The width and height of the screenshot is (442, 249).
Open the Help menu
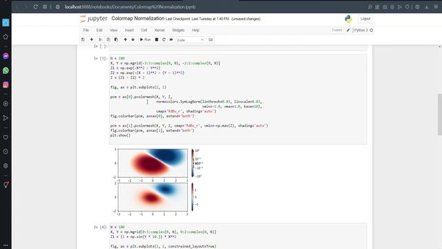195,30
